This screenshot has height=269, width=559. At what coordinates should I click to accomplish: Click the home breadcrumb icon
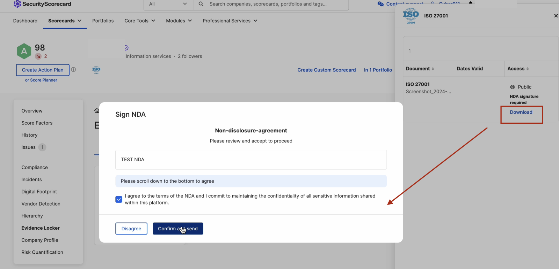(97, 111)
